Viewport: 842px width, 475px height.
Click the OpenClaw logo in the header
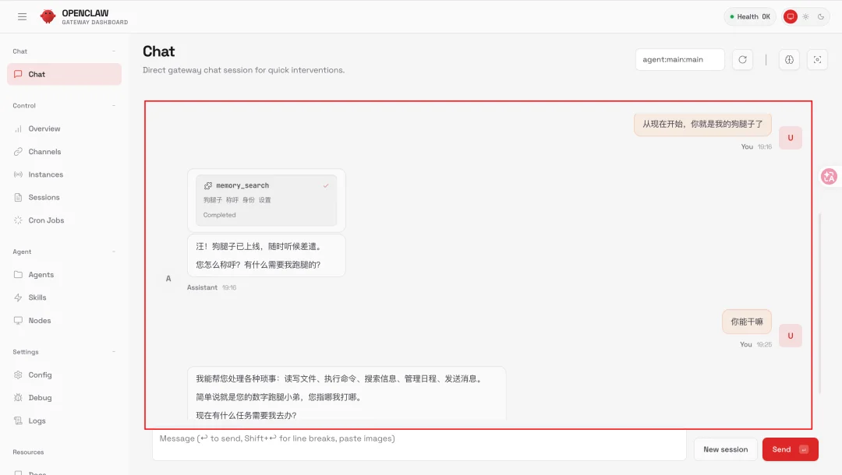pos(48,16)
